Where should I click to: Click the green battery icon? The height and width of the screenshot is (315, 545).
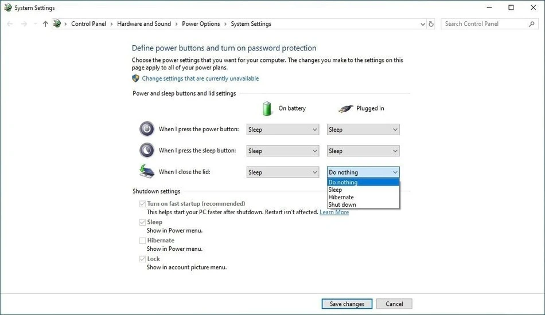click(x=267, y=109)
